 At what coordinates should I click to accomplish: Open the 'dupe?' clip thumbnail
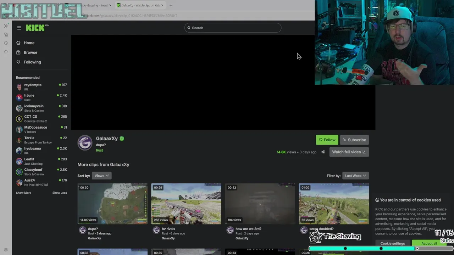(x=112, y=204)
